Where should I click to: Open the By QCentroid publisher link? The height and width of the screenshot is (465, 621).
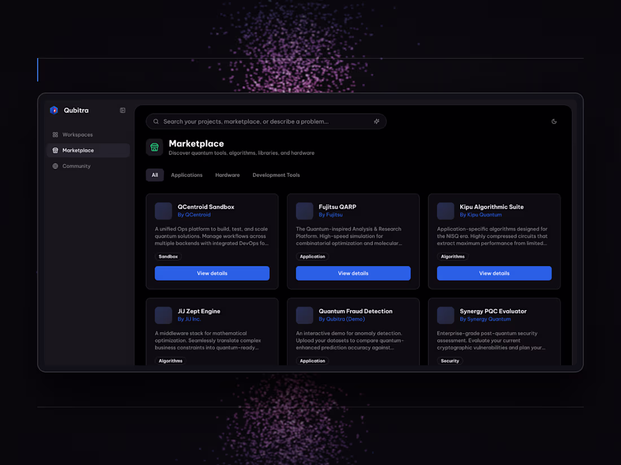(194, 215)
